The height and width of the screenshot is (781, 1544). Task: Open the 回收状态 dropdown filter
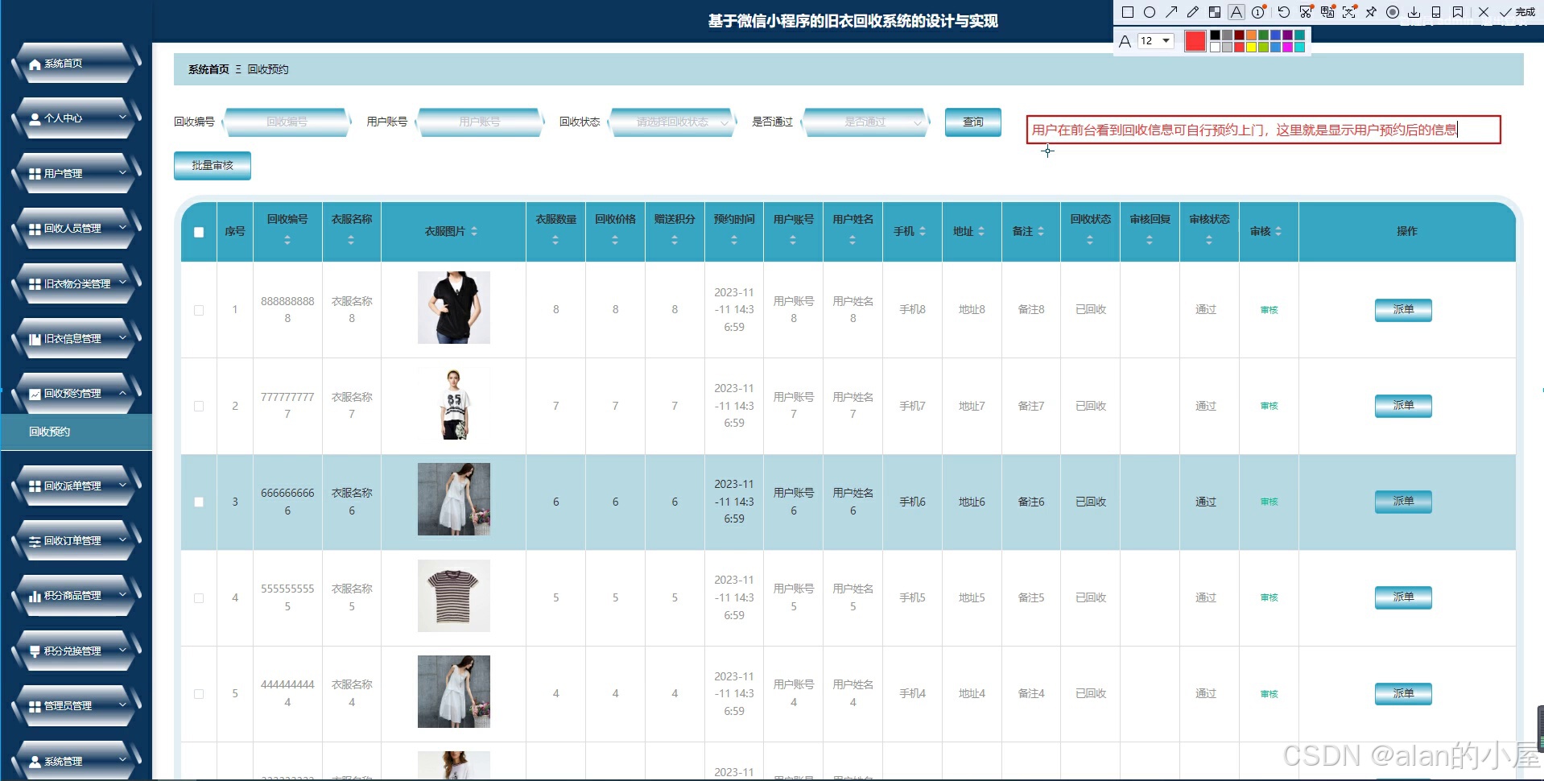coord(672,122)
